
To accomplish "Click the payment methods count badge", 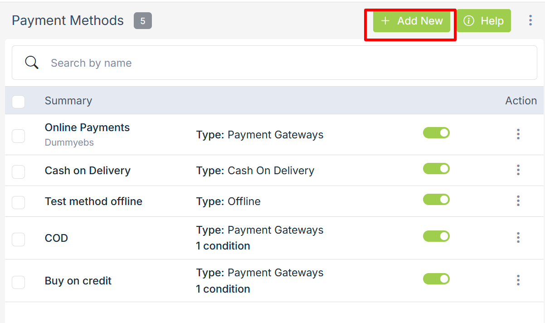I will (x=142, y=21).
